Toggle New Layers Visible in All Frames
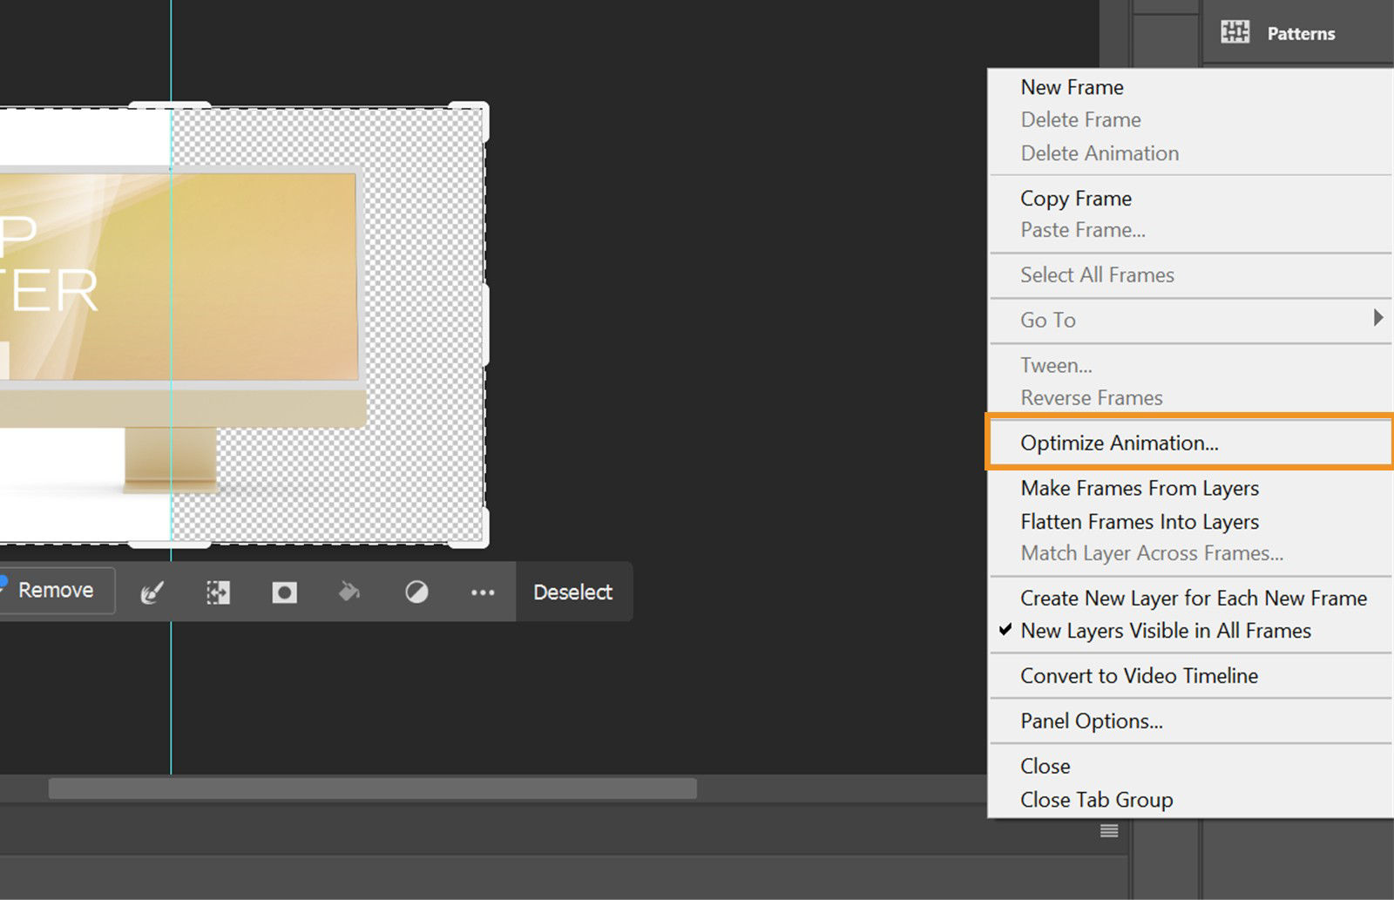 1166,631
